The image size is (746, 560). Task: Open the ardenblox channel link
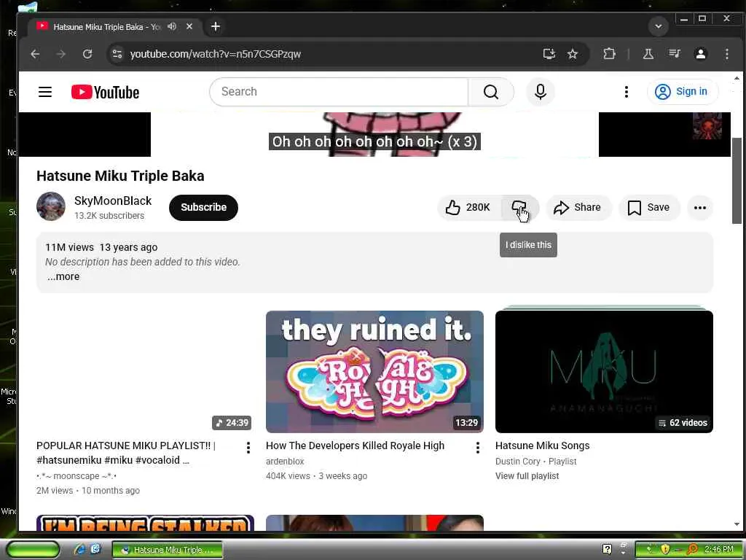click(x=285, y=462)
